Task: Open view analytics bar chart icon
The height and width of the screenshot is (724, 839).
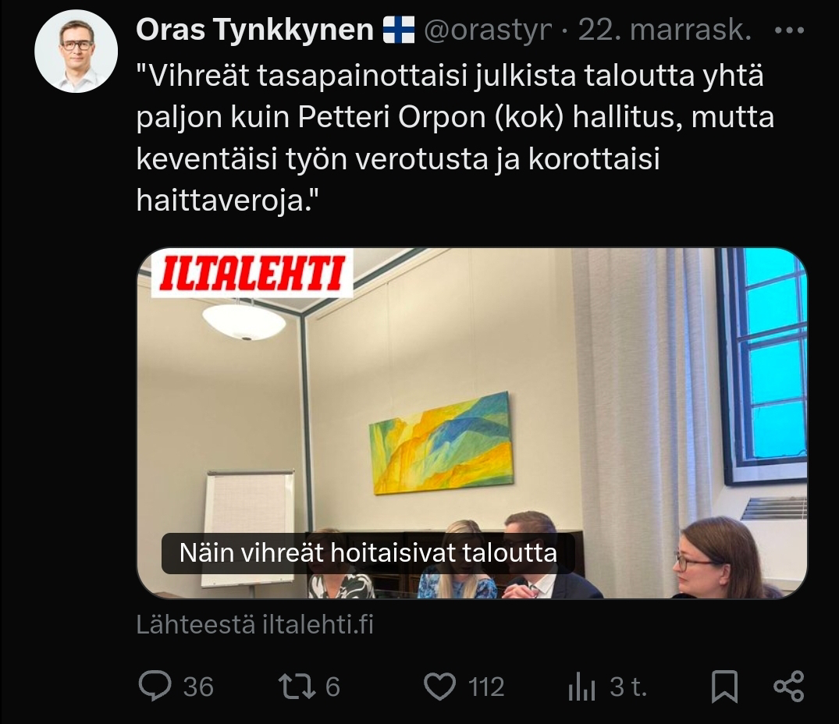Action: click(581, 687)
